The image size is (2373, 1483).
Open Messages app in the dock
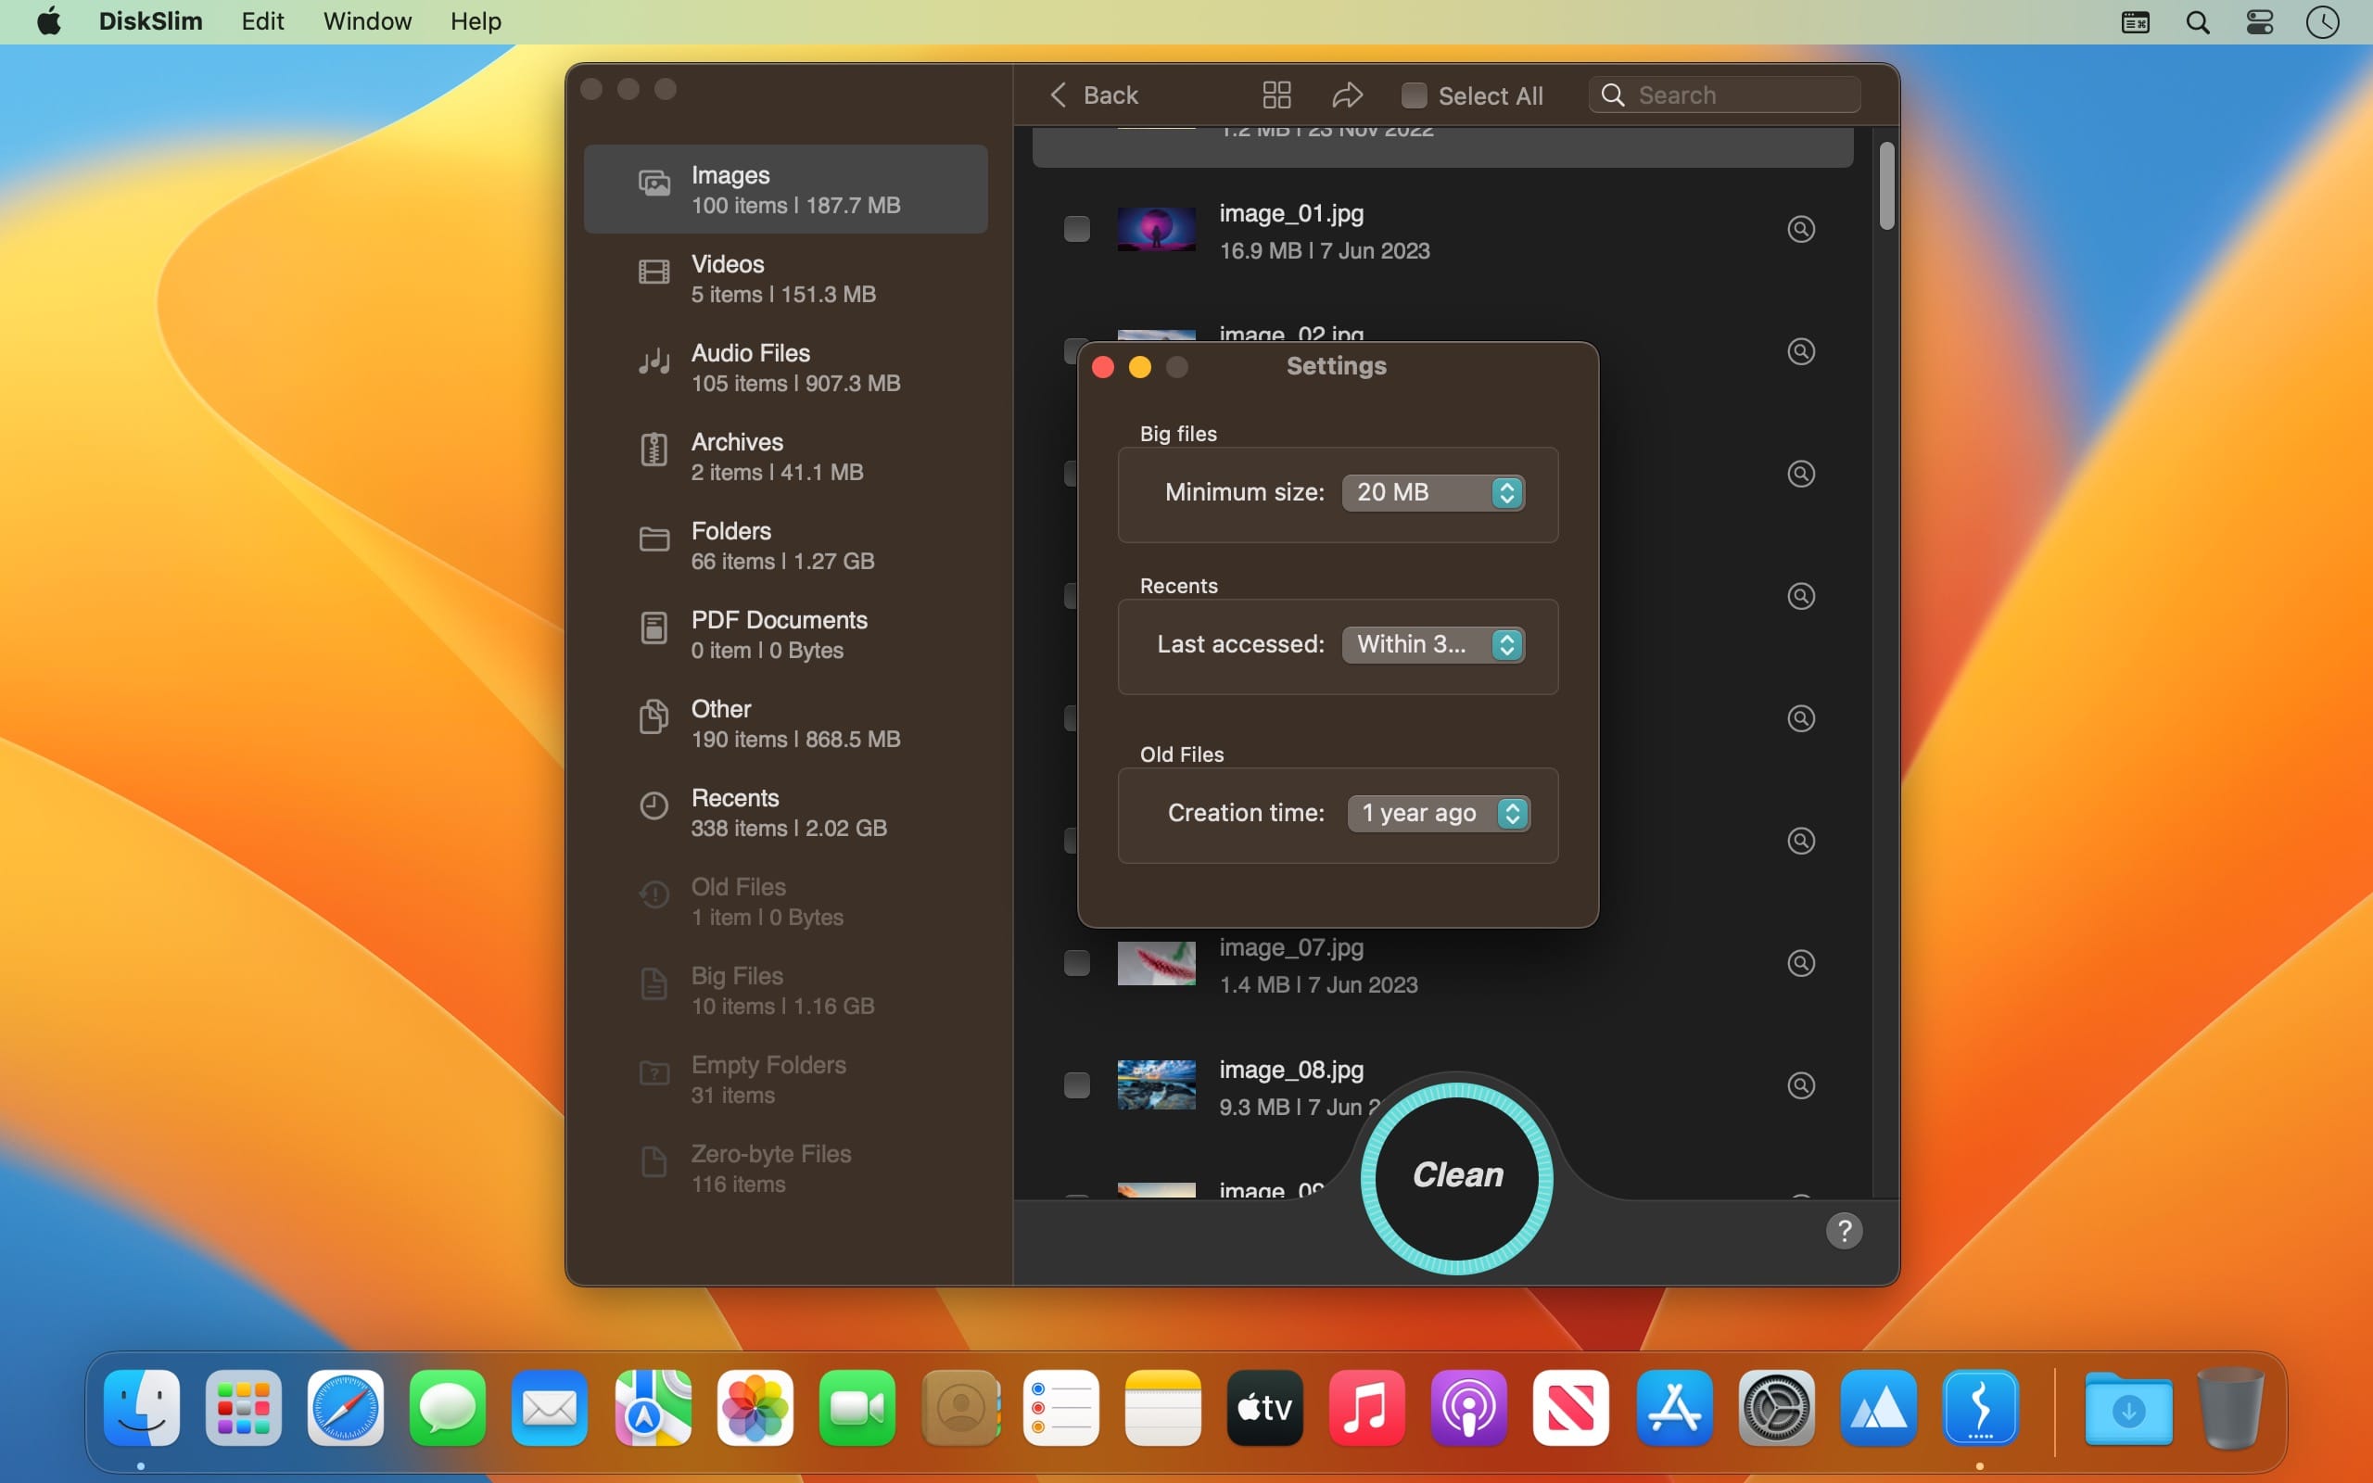point(447,1408)
